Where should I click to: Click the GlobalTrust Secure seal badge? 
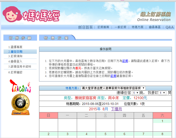(x=20, y=104)
